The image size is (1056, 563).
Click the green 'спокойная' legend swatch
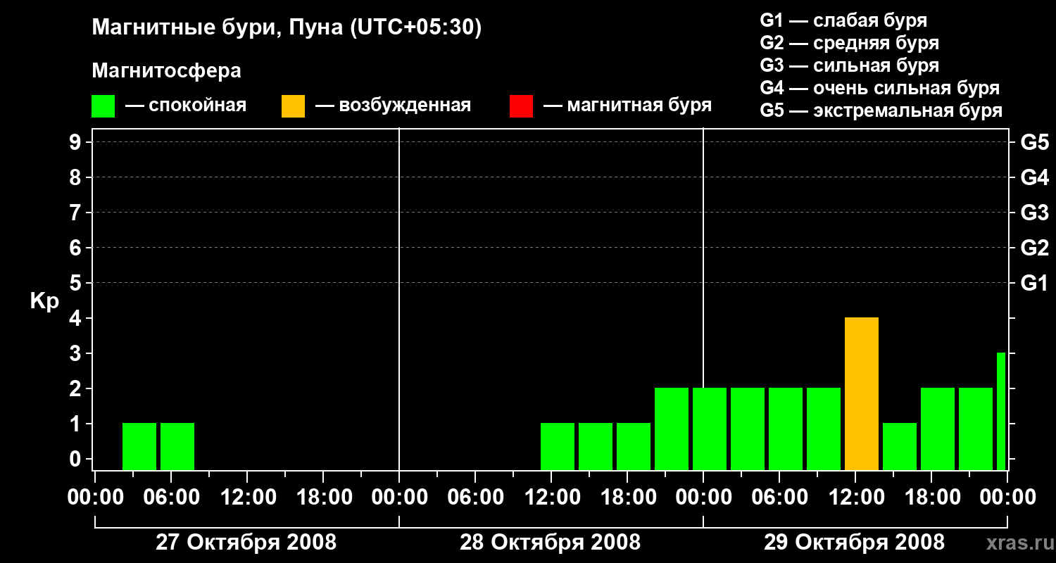pyautogui.click(x=103, y=106)
